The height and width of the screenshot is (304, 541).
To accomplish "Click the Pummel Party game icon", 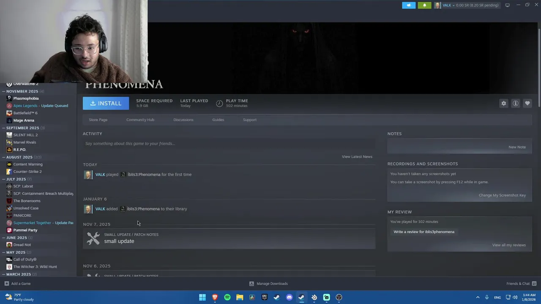I will [9, 230].
